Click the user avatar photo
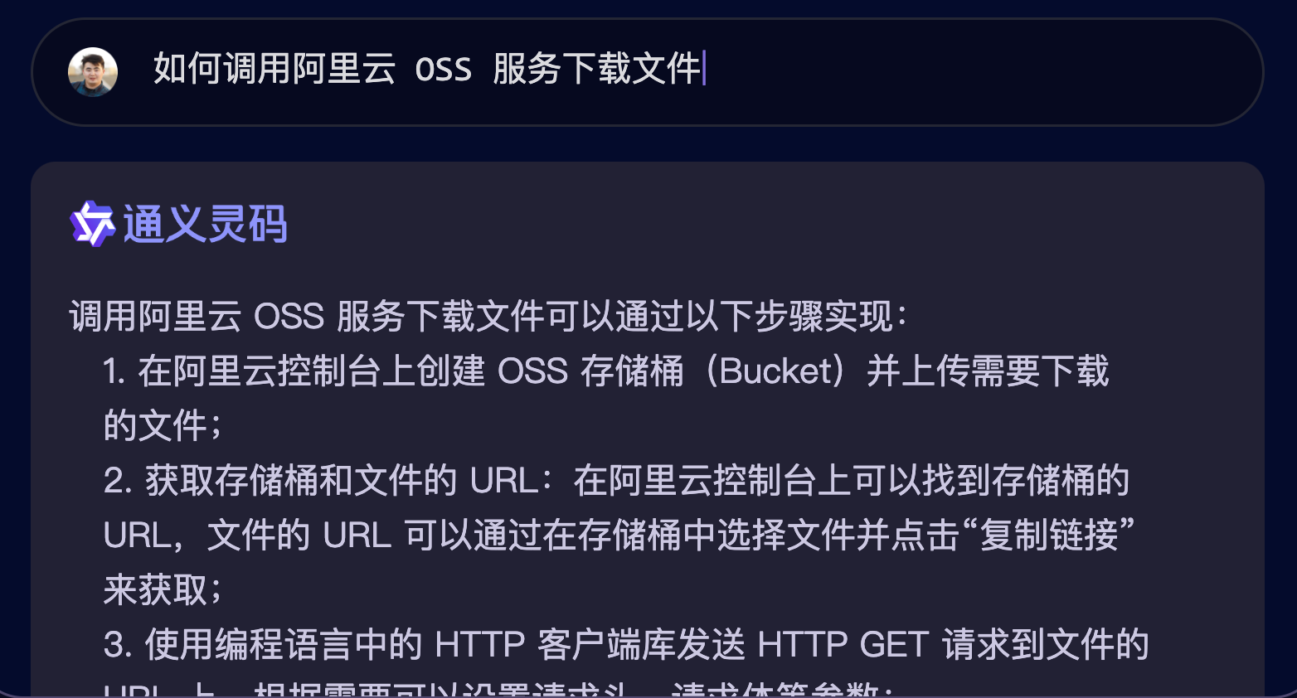This screenshot has height=698, width=1297. (x=93, y=71)
